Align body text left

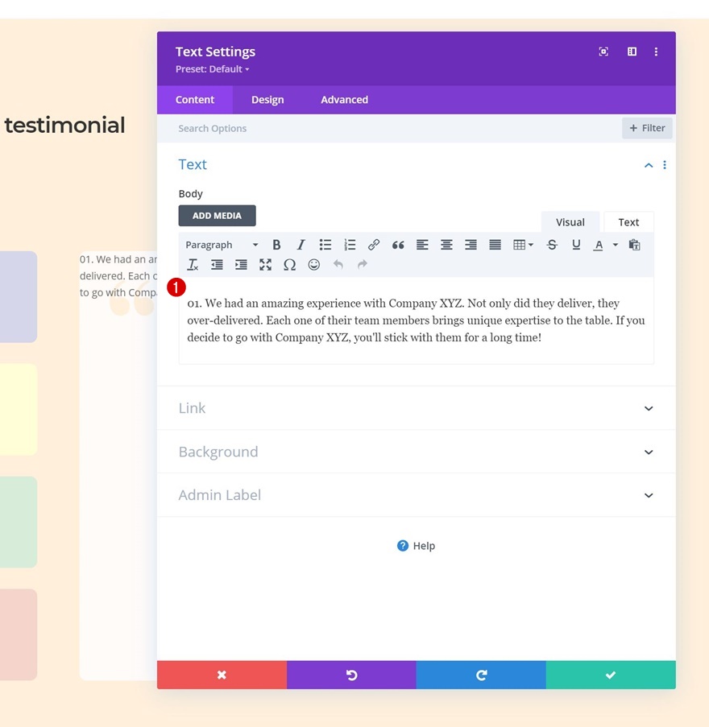pos(422,245)
